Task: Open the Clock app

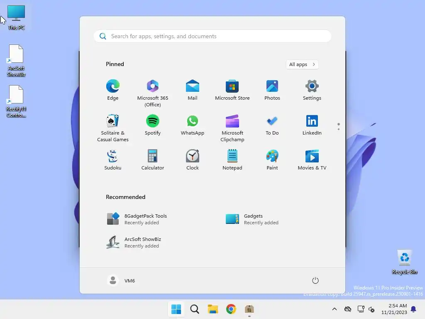Action: [193, 160]
